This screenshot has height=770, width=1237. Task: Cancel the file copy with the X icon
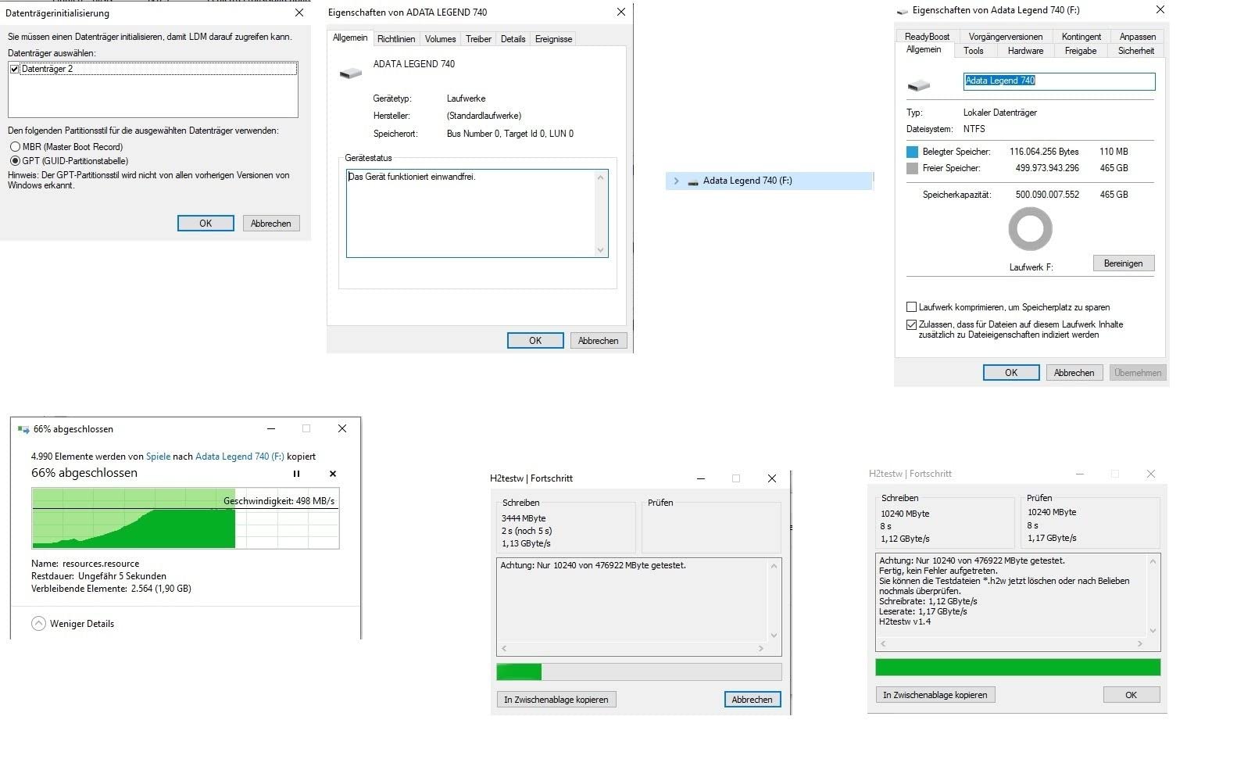click(x=333, y=474)
